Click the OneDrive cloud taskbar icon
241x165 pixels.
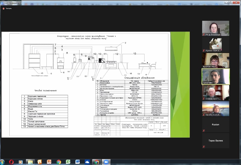(87, 162)
